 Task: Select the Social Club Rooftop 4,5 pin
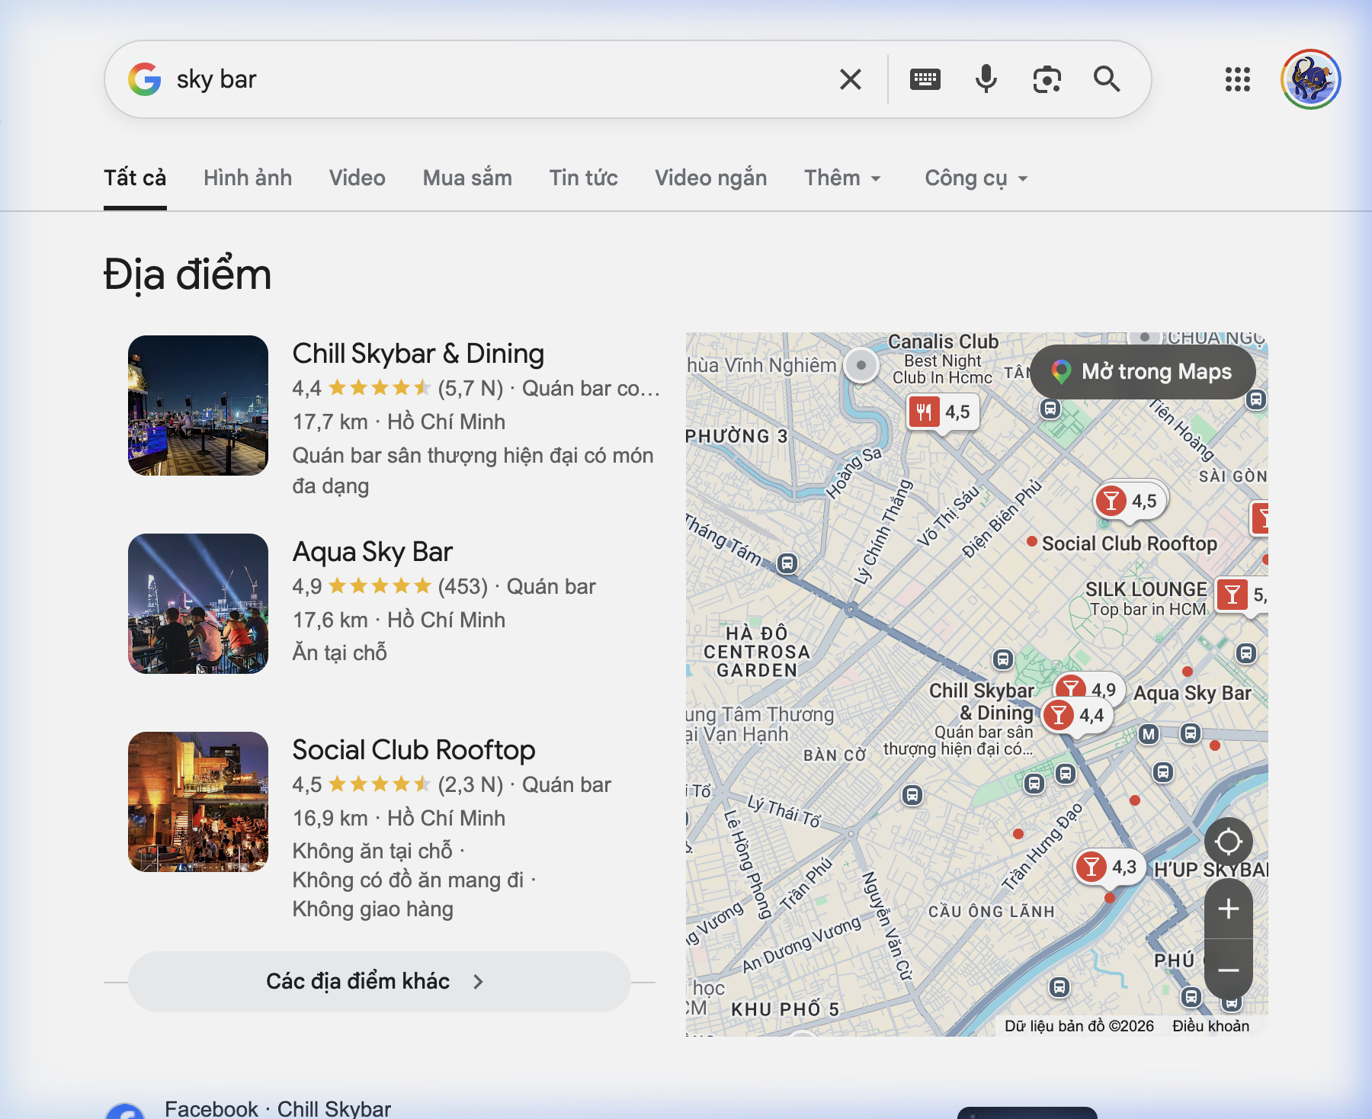(x=1129, y=501)
